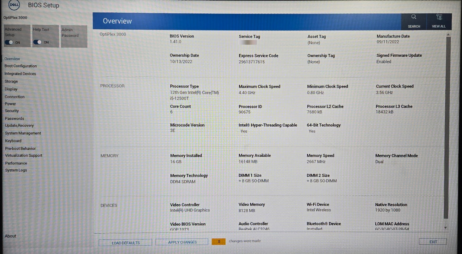462x254 pixels.
Task: Click the orange changes counter badge
Action: click(219, 241)
